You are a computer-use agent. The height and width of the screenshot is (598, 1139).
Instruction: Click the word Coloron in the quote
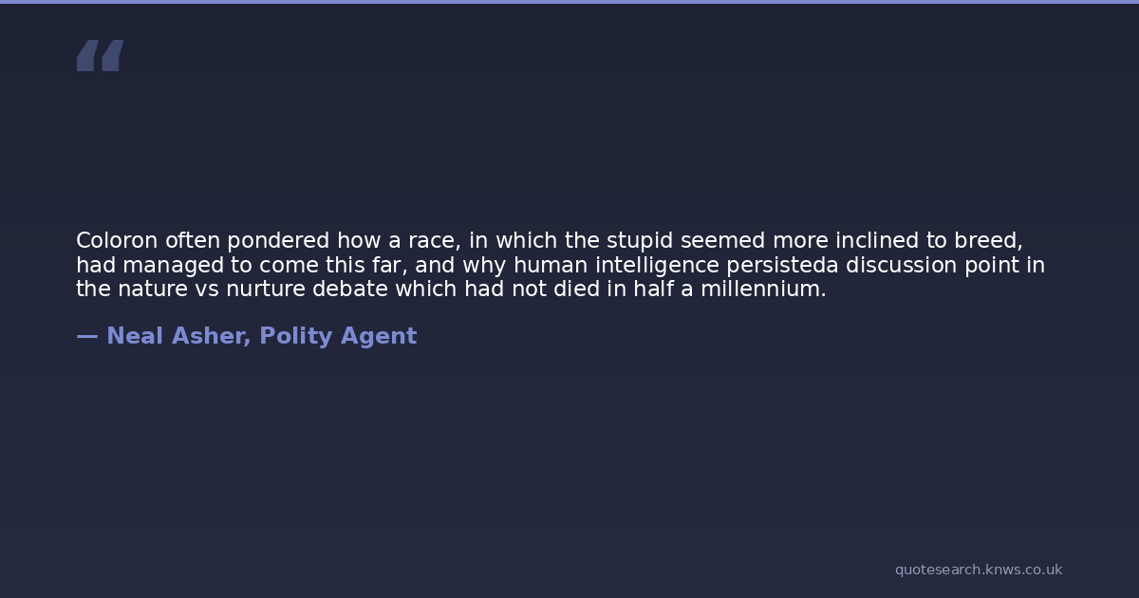[117, 241]
